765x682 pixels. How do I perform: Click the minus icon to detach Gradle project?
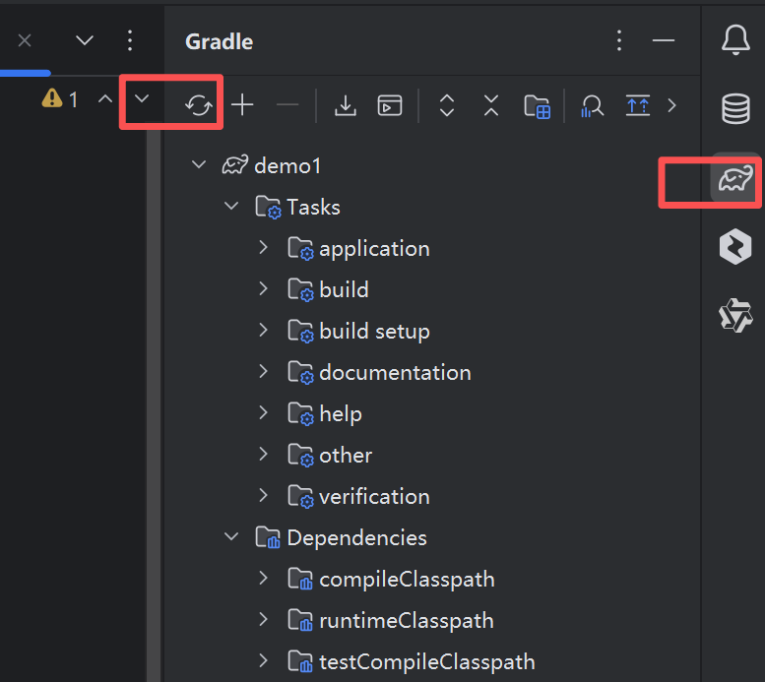tap(287, 104)
